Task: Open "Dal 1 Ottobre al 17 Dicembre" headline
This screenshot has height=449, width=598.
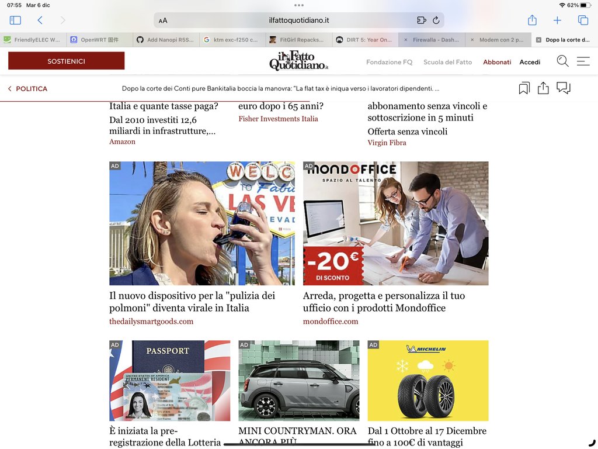Action: coord(427,436)
